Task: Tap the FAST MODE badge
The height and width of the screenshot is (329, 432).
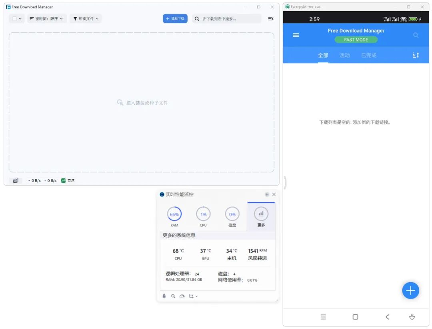Action: pos(356,40)
